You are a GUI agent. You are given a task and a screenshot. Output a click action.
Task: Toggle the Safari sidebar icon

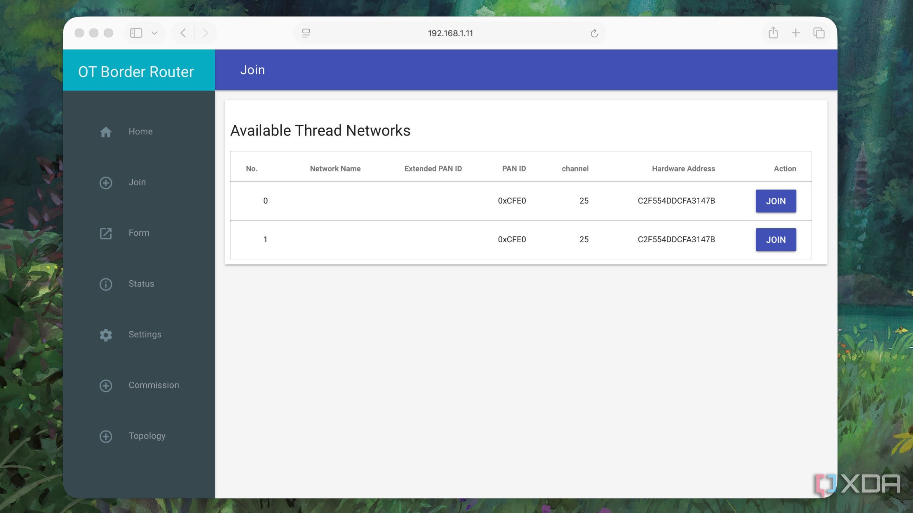point(136,33)
